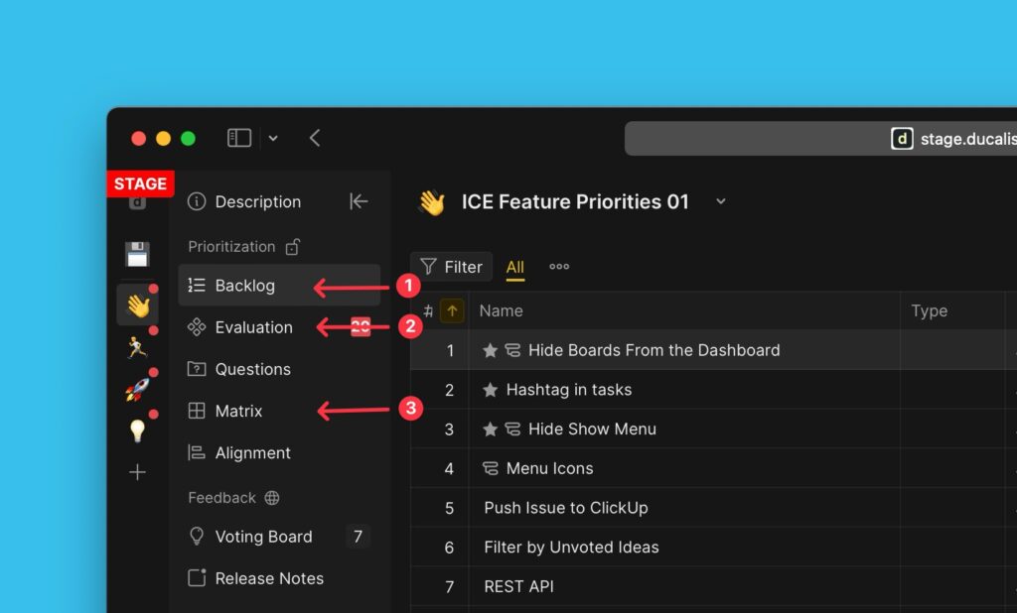Select the running person board icon

coord(137,347)
